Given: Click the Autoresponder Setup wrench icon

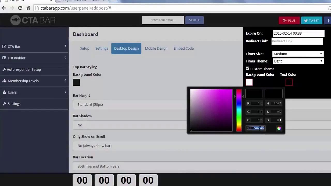Looking at the screenshot, I should tap(4, 69).
